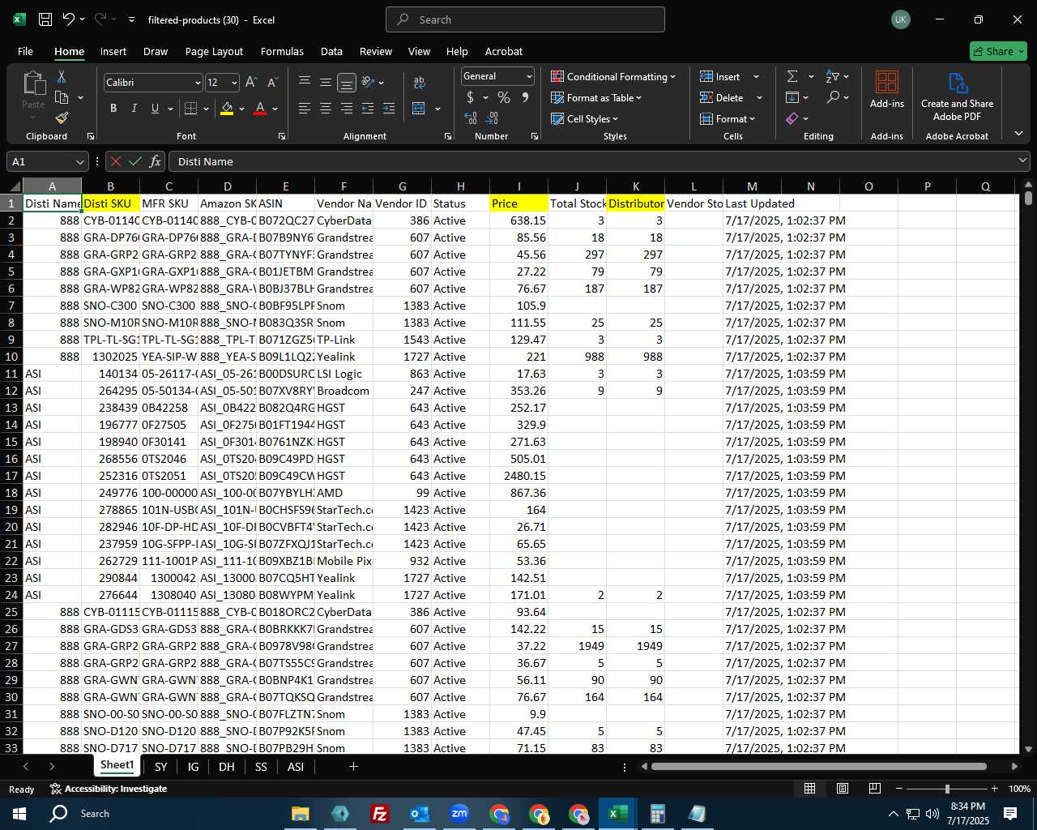The width and height of the screenshot is (1037, 830).
Task: Apply the yellow fill color
Action: tap(227, 109)
